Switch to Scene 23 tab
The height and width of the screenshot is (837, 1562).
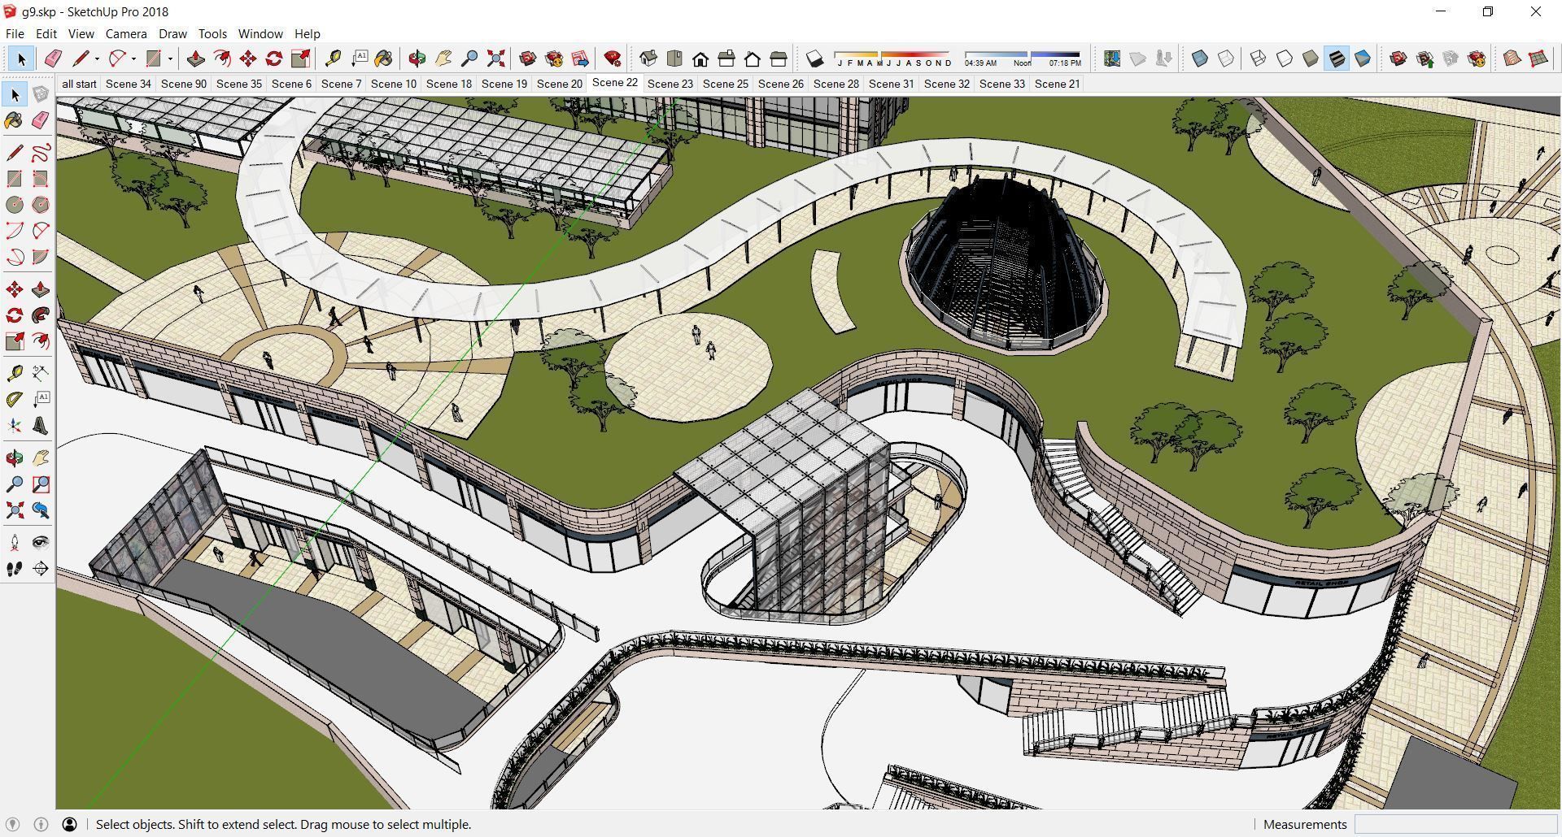pyautogui.click(x=670, y=84)
